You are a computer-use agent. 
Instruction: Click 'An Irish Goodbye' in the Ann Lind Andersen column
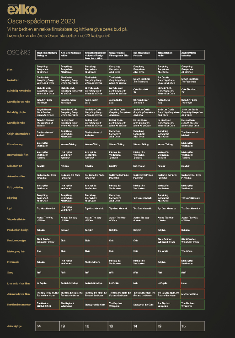(72, 283)
